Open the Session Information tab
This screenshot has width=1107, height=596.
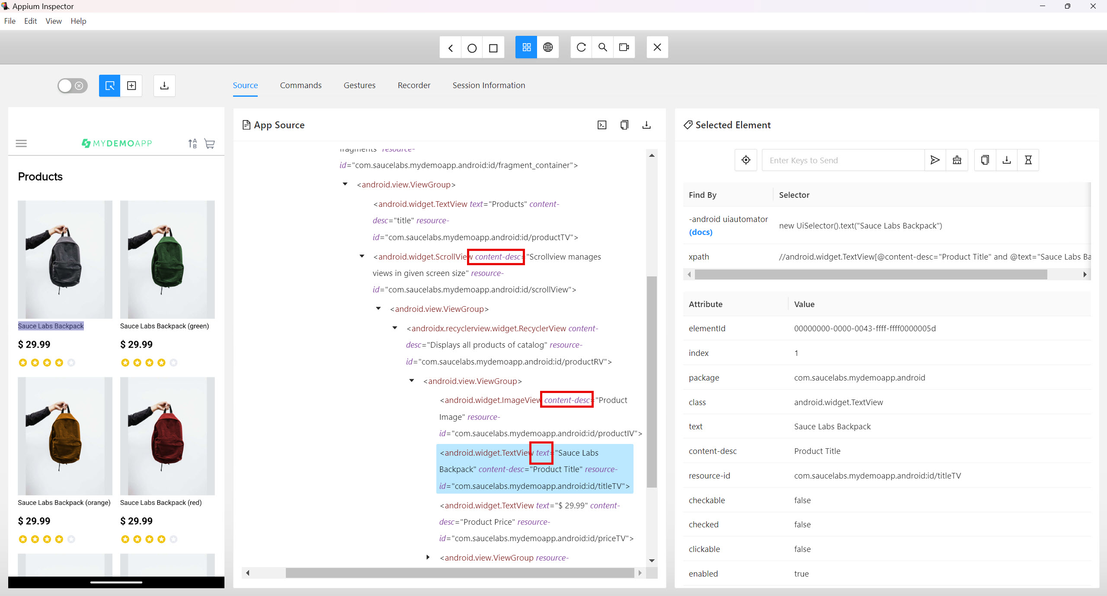pos(489,85)
